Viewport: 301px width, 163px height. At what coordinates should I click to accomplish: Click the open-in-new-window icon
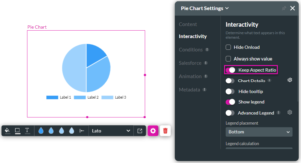(140, 131)
